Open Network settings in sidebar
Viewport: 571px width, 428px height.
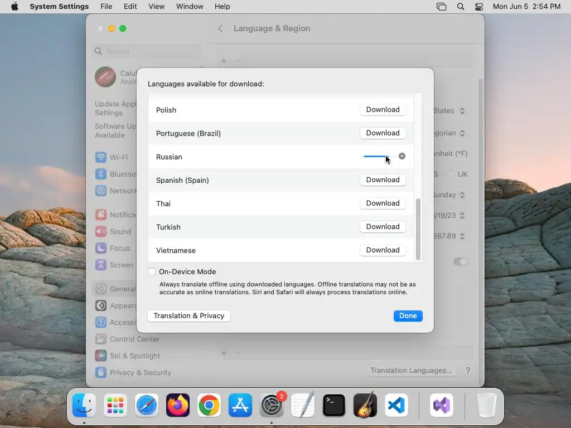click(x=116, y=191)
